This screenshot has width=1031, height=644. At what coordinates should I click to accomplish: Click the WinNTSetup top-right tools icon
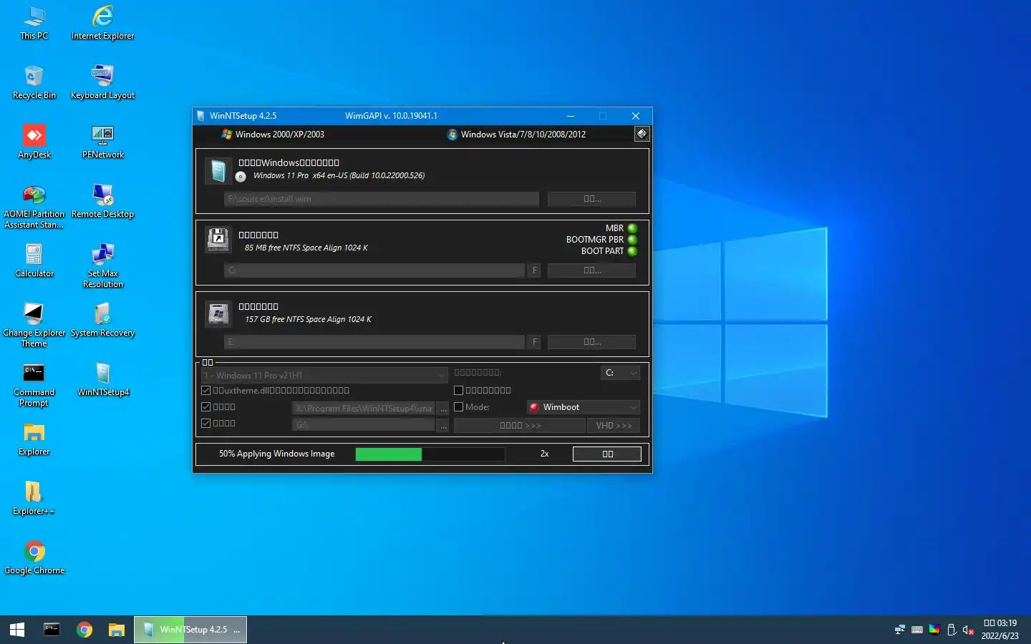pyautogui.click(x=642, y=134)
